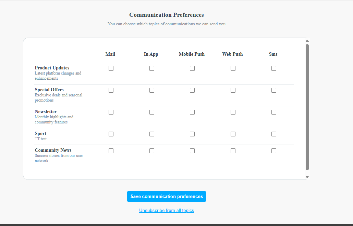Screen dimensions: 353x226
Task: Check In App for Community News
Action: click(x=152, y=151)
